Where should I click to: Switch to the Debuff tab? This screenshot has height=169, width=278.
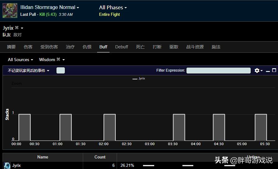121,47
